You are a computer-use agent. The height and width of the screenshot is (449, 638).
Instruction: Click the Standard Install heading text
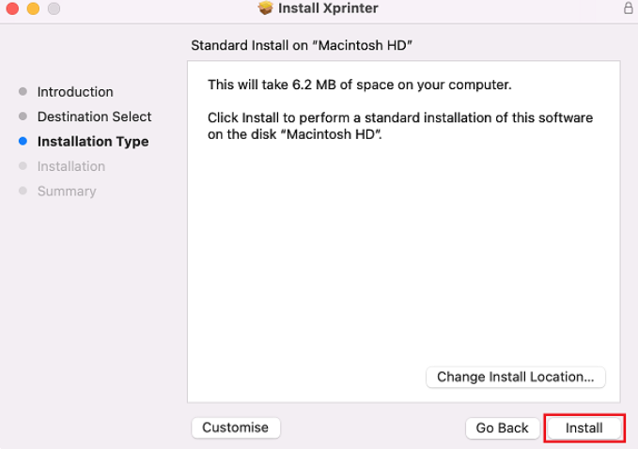click(302, 45)
